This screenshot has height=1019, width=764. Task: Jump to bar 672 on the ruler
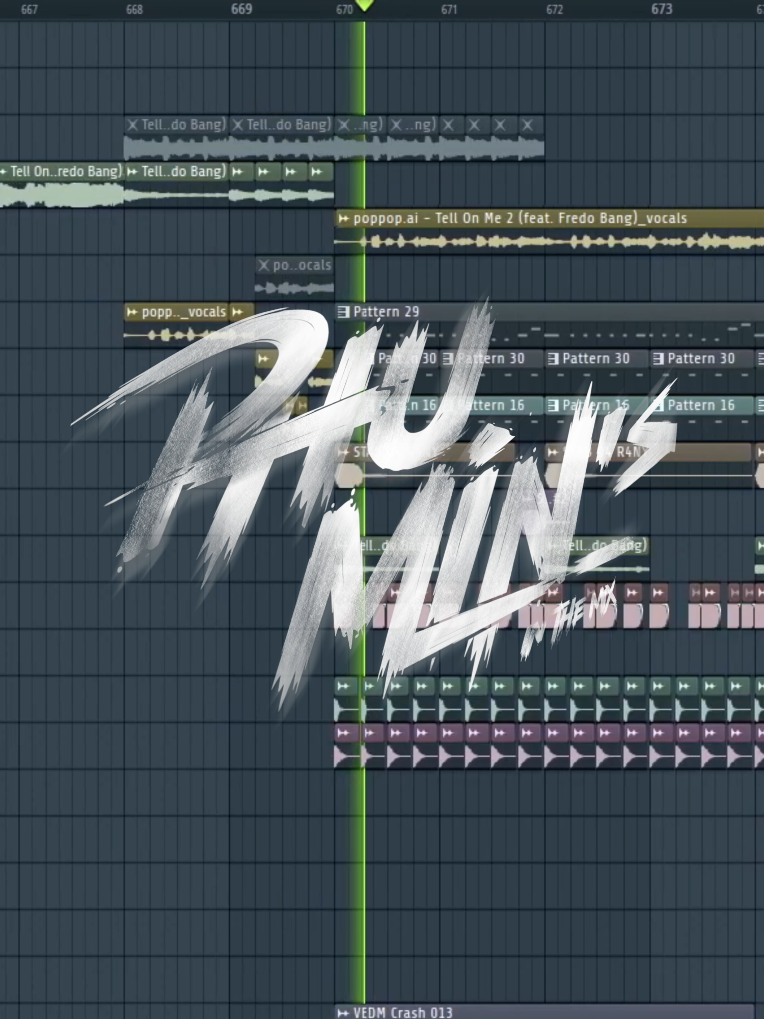[555, 10]
